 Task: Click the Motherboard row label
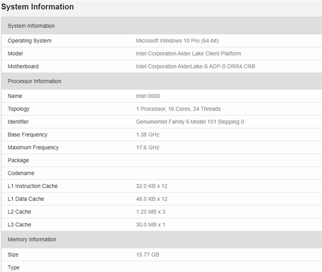coord(23,67)
